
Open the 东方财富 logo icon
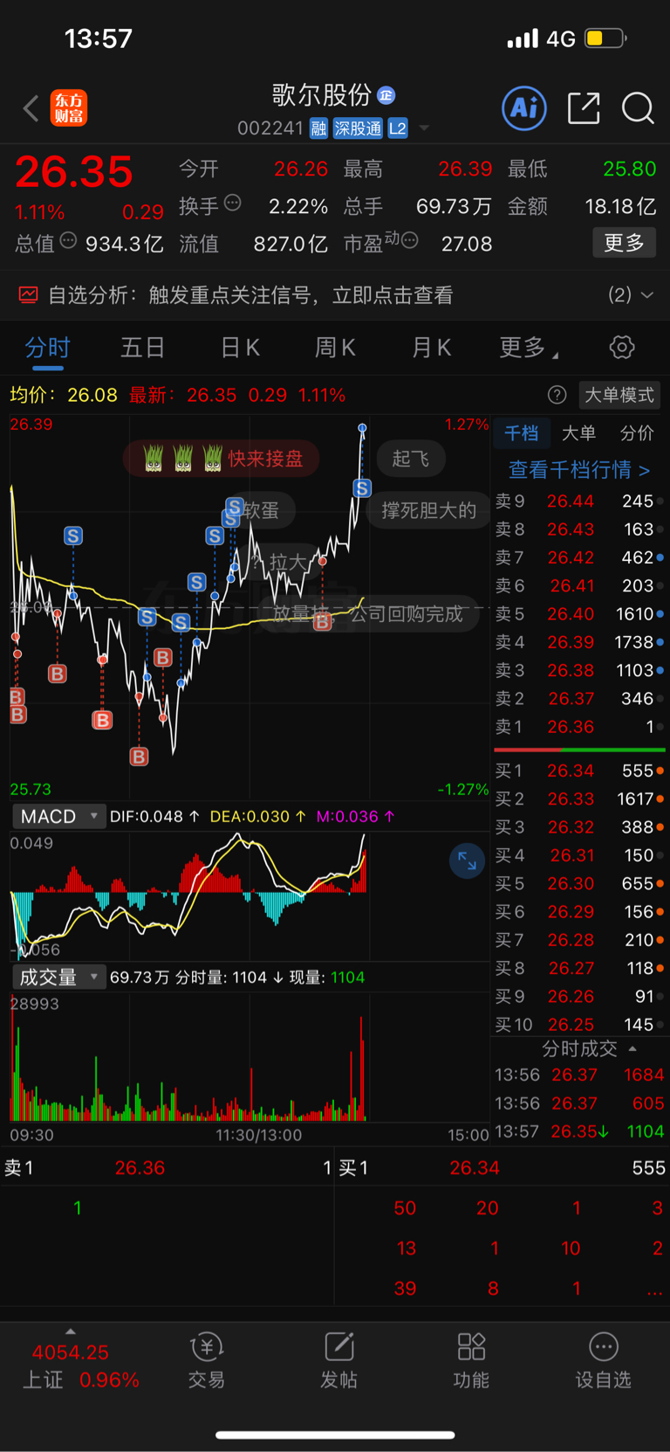[x=69, y=108]
